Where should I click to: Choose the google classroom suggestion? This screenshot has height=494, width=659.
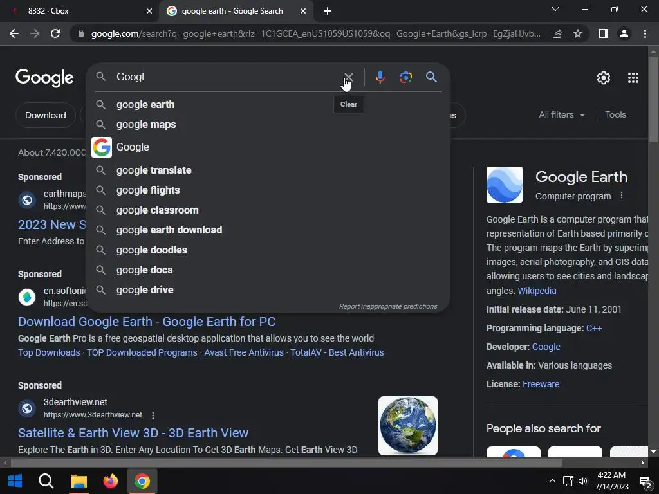point(268,210)
